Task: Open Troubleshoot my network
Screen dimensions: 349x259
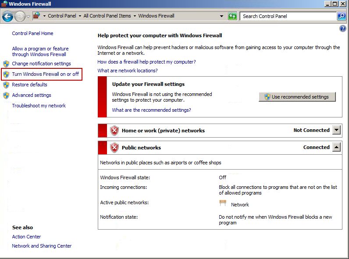Action: pos(39,106)
